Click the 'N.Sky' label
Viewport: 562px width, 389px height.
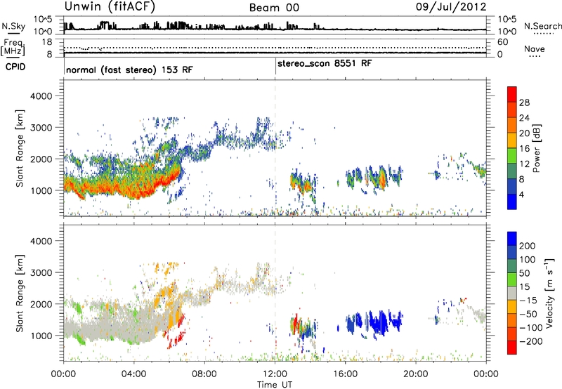(x=13, y=26)
